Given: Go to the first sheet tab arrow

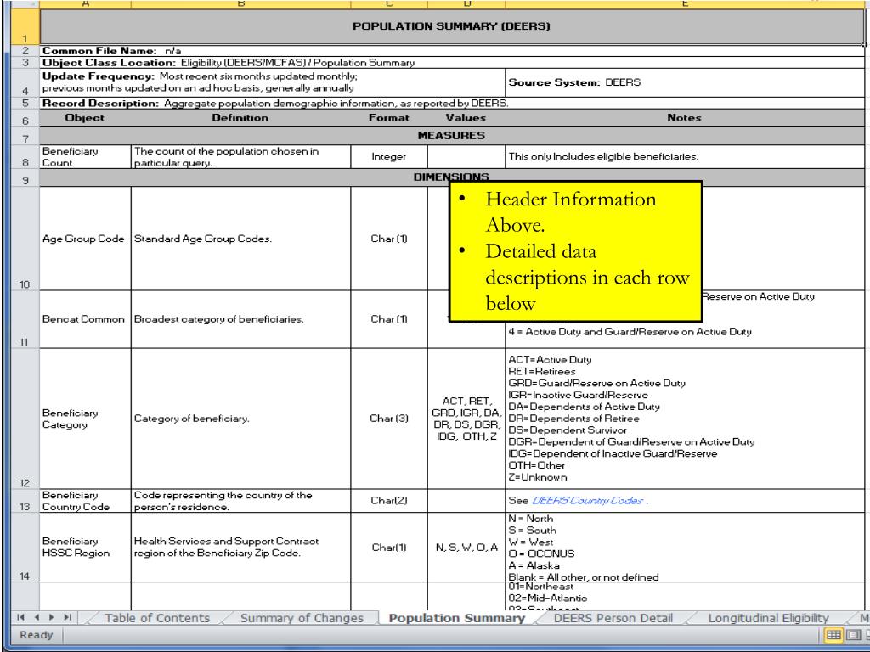Looking at the screenshot, I should [21, 617].
